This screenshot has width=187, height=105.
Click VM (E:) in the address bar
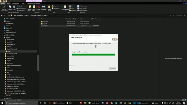[27, 15]
